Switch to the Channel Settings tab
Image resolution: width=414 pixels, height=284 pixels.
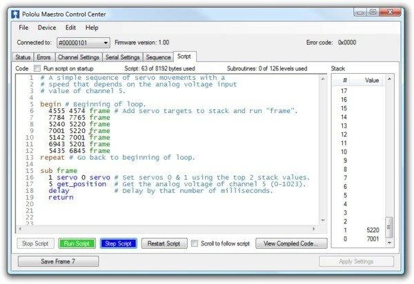click(x=79, y=57)
